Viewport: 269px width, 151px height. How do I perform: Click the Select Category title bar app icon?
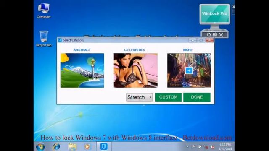[x=60, y=40]
